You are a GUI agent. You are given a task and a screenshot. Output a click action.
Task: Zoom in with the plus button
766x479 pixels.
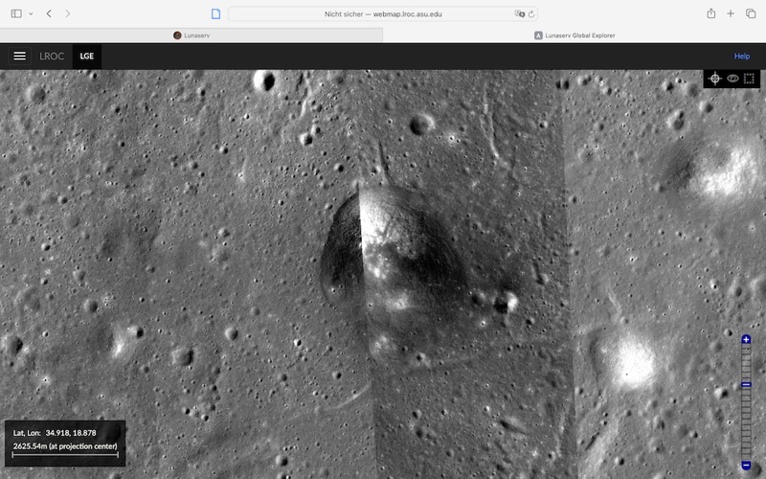[746, 339]
